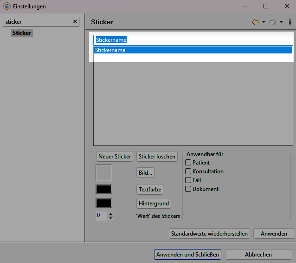296x263 pixels.
Task: Click the black Textfarbe color swatch
Action: 104,189
